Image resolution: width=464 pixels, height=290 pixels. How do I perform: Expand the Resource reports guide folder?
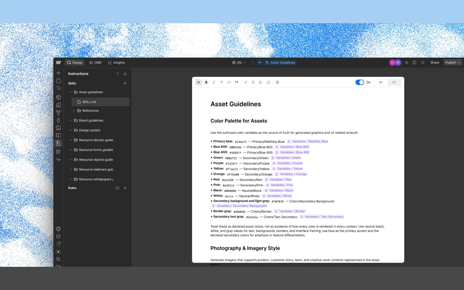[70, 160]
